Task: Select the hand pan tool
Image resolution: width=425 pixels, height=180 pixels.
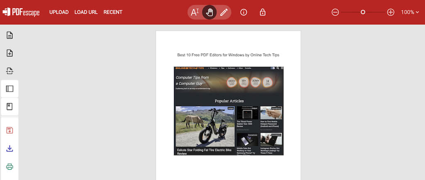Action: pos(209,12)
